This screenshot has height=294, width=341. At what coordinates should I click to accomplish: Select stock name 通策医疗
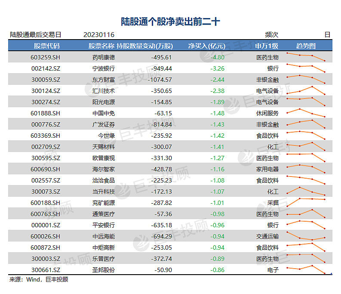tap(104, 214)
